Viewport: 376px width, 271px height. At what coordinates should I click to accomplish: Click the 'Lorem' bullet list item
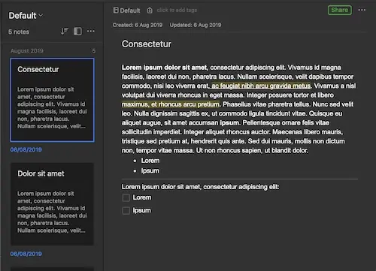pos(150,161)
